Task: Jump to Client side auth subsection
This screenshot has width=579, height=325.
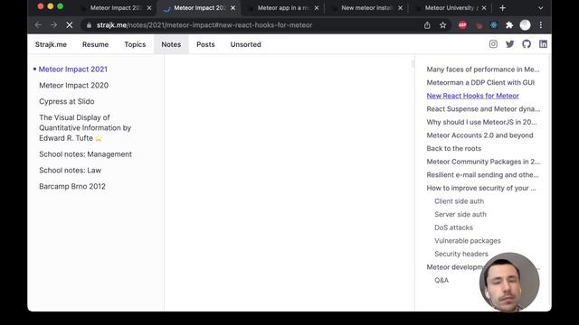Action: (459, 201)
